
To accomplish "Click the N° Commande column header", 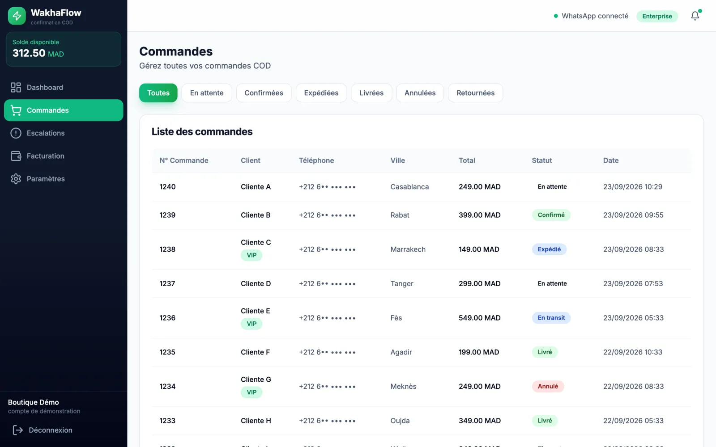I will tap(184, 160).
